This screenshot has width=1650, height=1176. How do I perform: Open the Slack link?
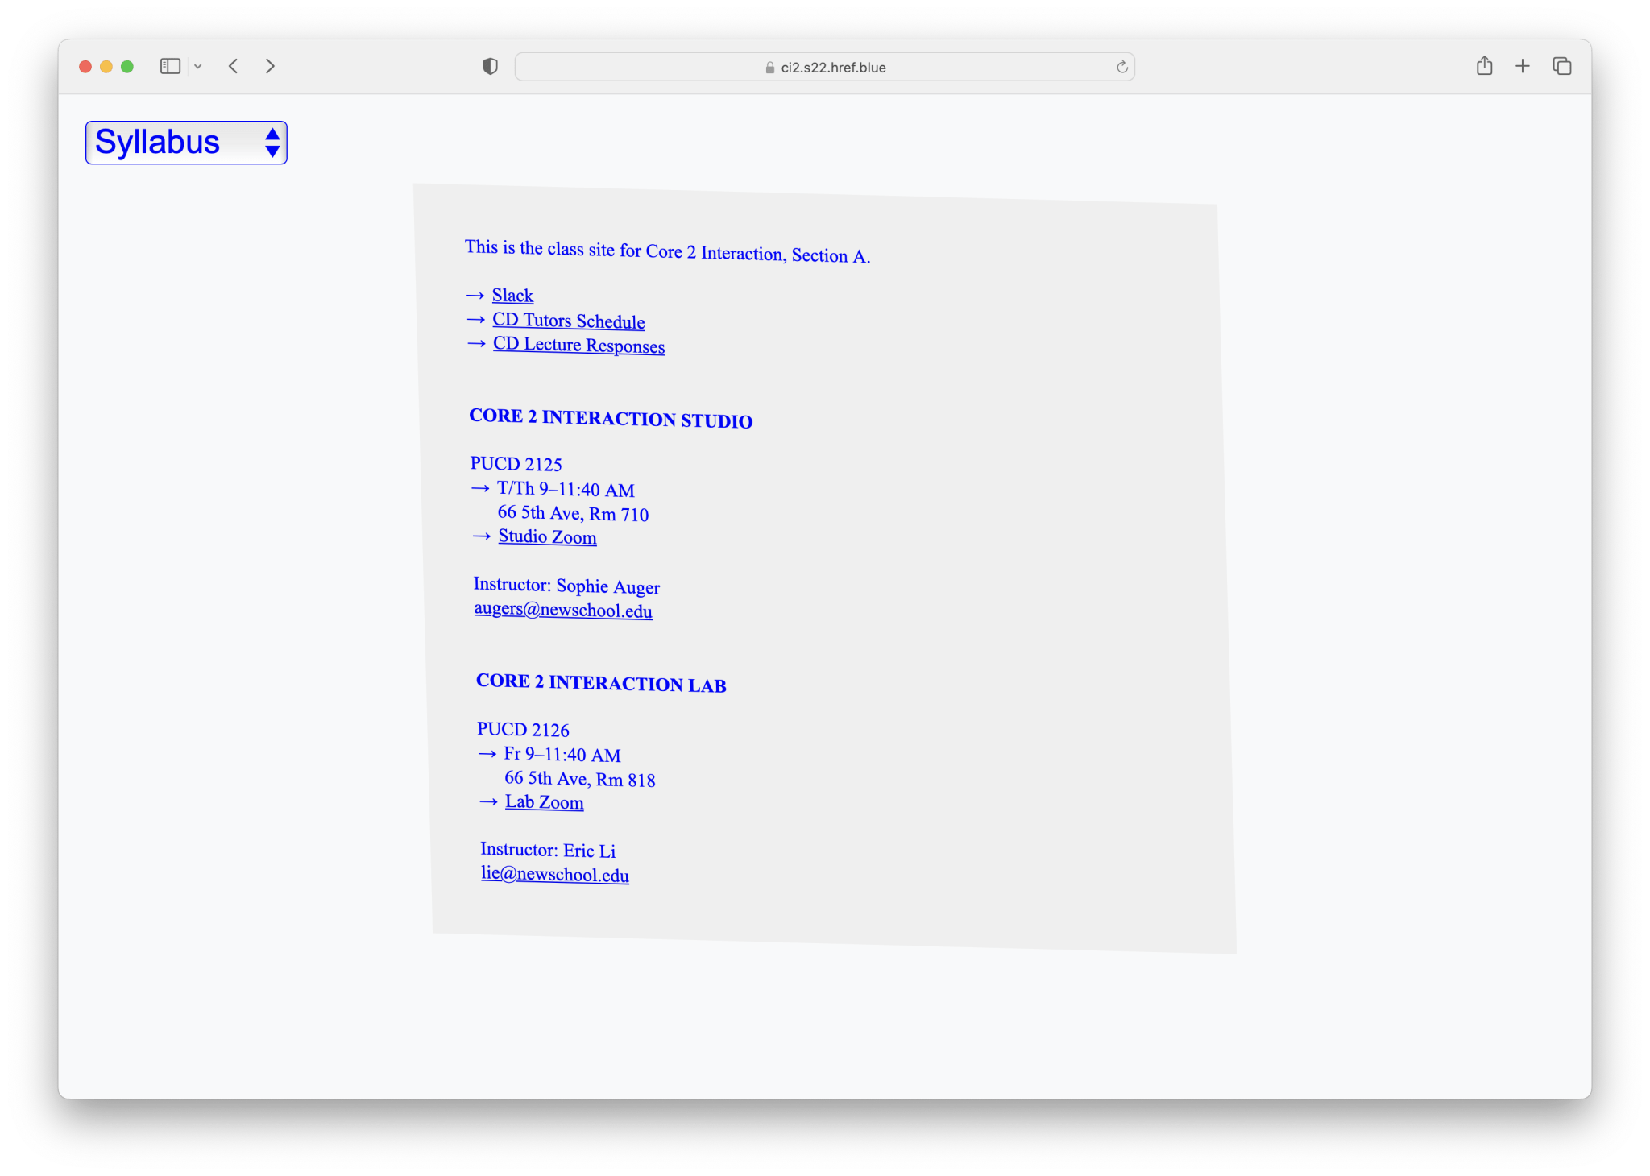click(x=512, y=296)
